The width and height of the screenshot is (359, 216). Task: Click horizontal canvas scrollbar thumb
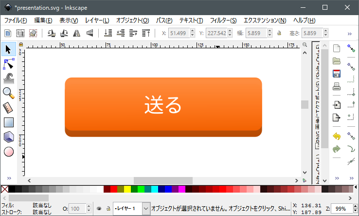tap(163, 180)
